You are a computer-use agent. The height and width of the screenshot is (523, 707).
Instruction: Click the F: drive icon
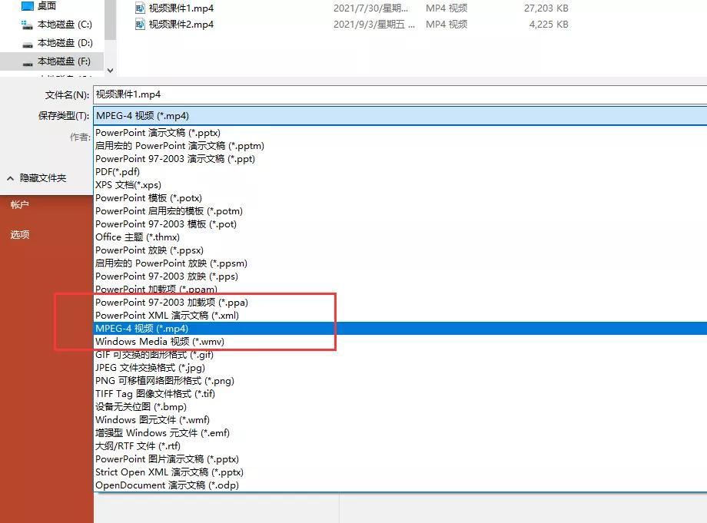(x=28, y=63)
